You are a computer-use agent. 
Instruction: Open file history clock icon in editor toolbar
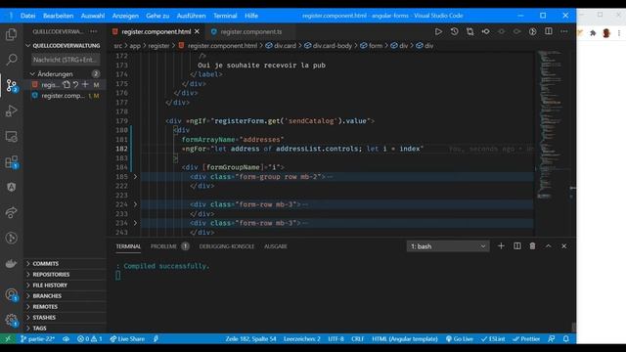coord(454,31)
